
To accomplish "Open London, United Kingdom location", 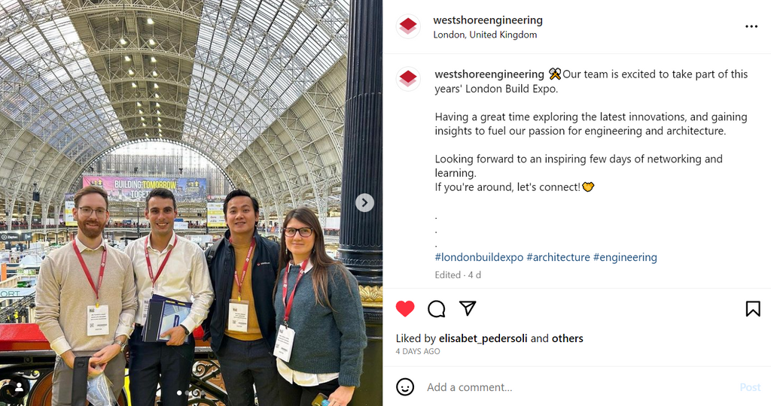I will coord(485,35).
